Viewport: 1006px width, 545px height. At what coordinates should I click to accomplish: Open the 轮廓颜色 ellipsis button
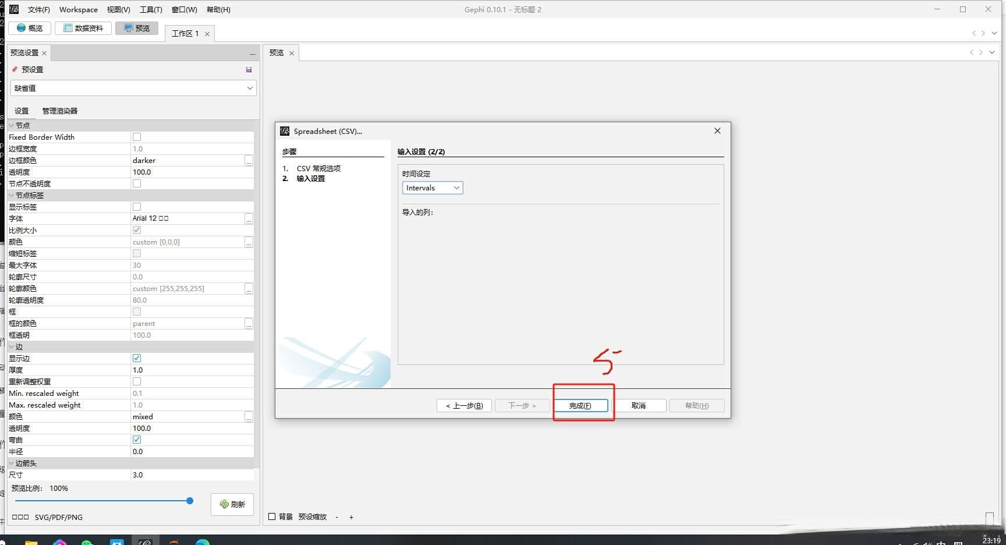249,288
